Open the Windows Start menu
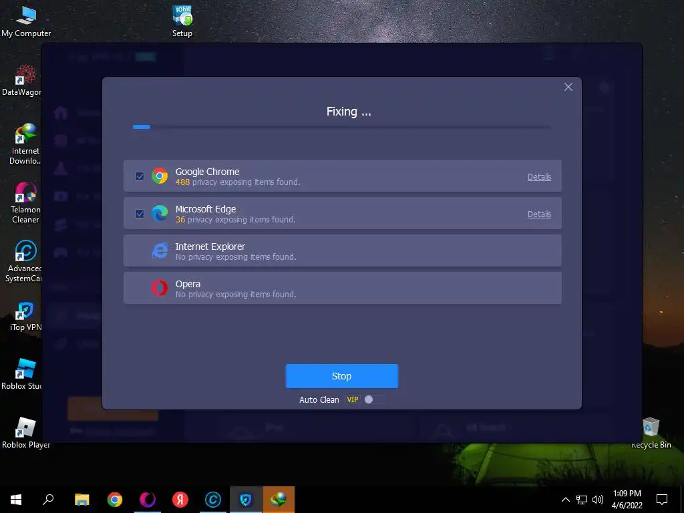The image size is (684, 513). tap(16, 500)
